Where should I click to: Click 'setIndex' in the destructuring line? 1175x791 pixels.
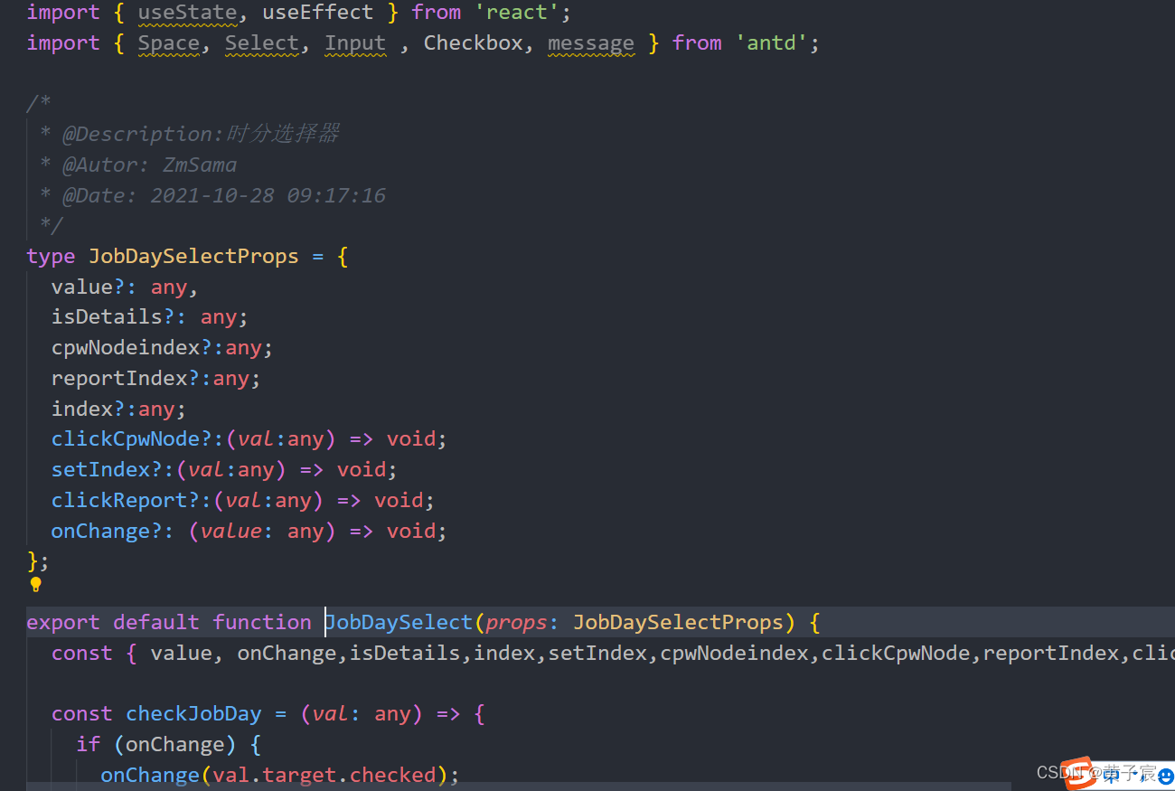[x=597, y=654]
